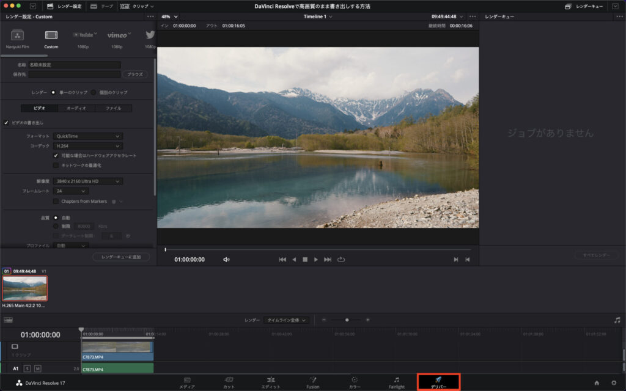Click the timeline view options icon
The width and height of the screenshot is (626, 391).
coord(8,320)
